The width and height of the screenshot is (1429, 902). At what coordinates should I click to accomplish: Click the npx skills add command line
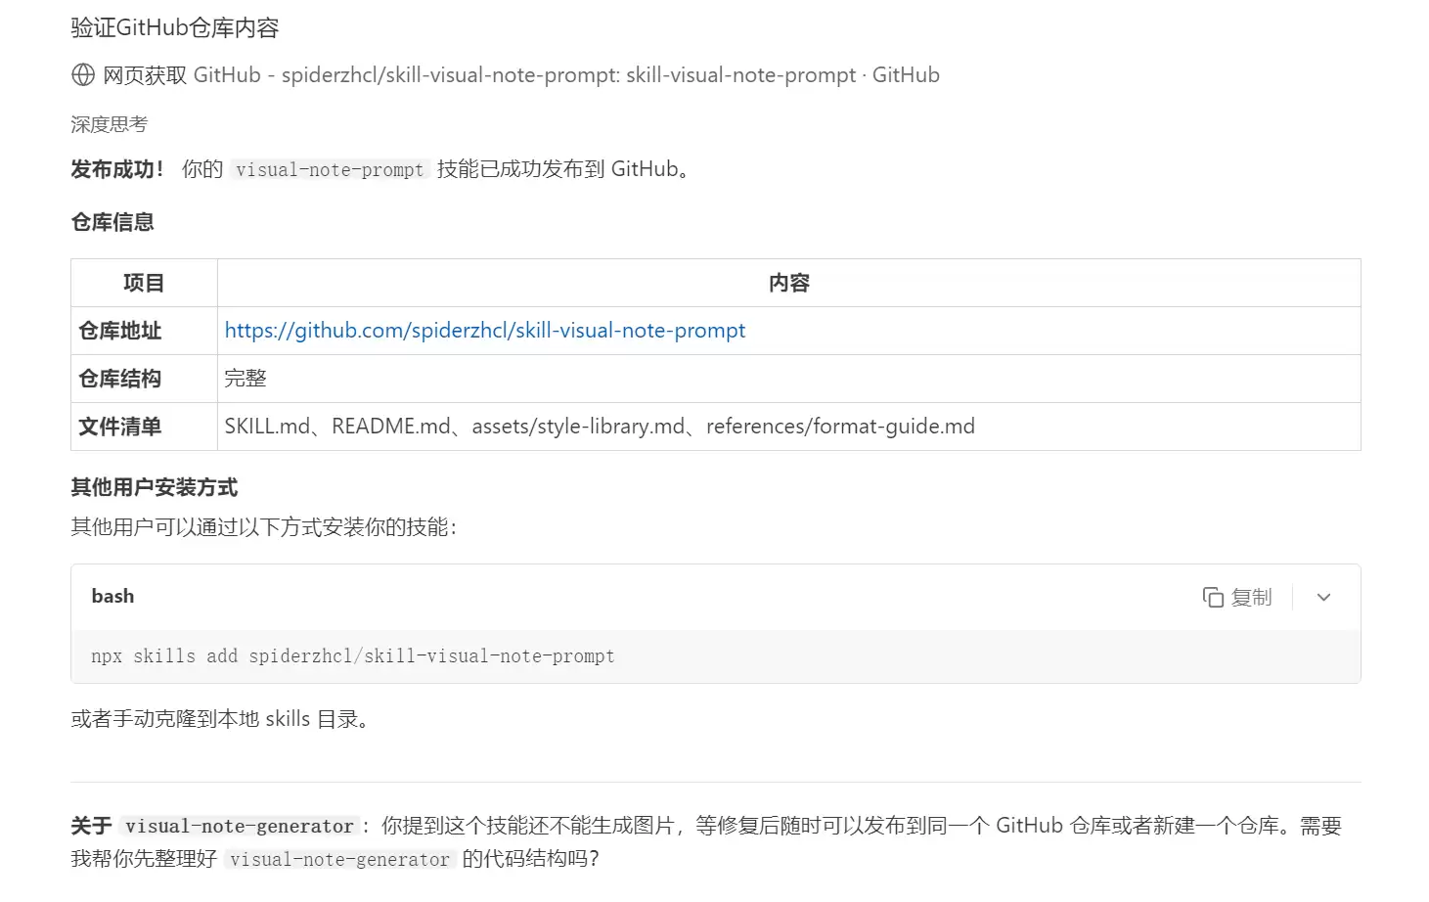coord(352,656)
